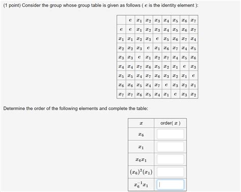Click the e entry in row x5 of group table

coord(193,76)
